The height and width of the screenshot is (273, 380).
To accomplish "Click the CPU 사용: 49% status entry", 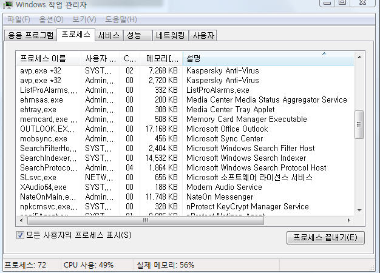I will (89, 265).
